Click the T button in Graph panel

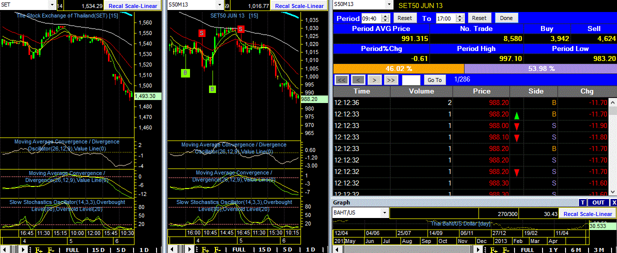pos(582,202)
